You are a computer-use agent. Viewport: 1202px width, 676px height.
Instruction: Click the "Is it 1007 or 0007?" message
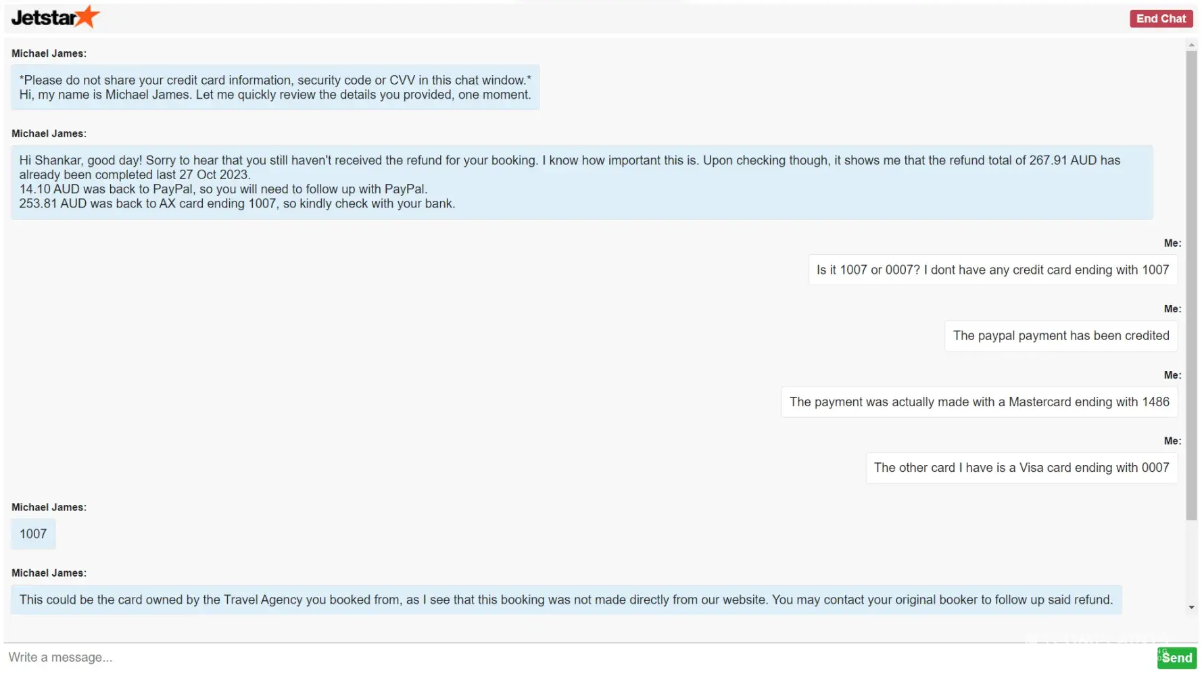[x=992, y=270]
